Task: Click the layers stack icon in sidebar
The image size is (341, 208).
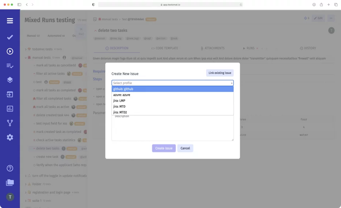Action: coord(10,80)
